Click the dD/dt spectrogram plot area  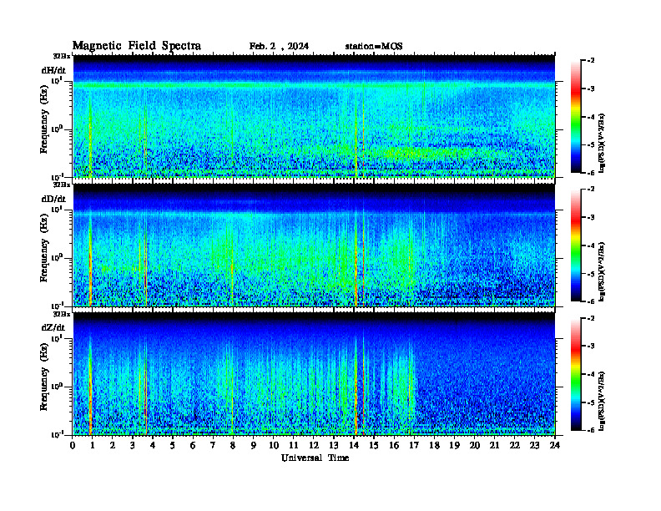[x=314, y=245]
